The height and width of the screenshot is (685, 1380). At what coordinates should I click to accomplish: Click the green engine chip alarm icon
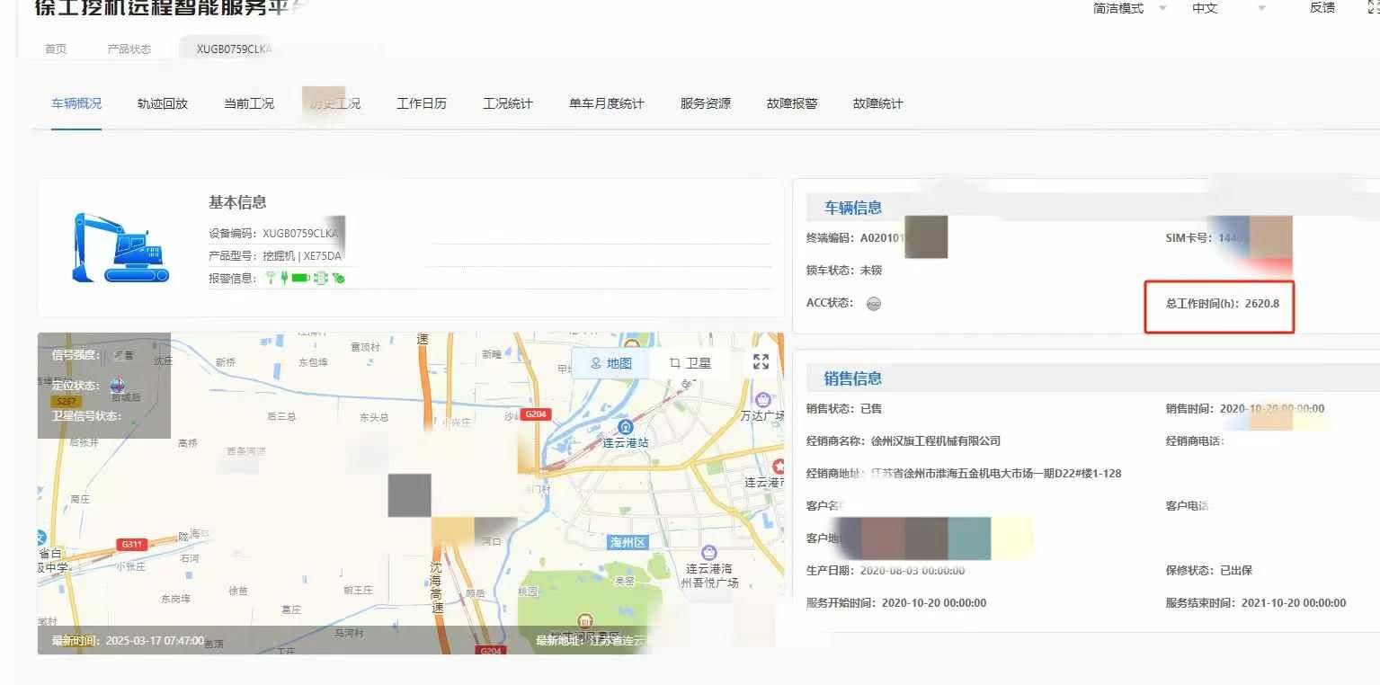point(321,279)
